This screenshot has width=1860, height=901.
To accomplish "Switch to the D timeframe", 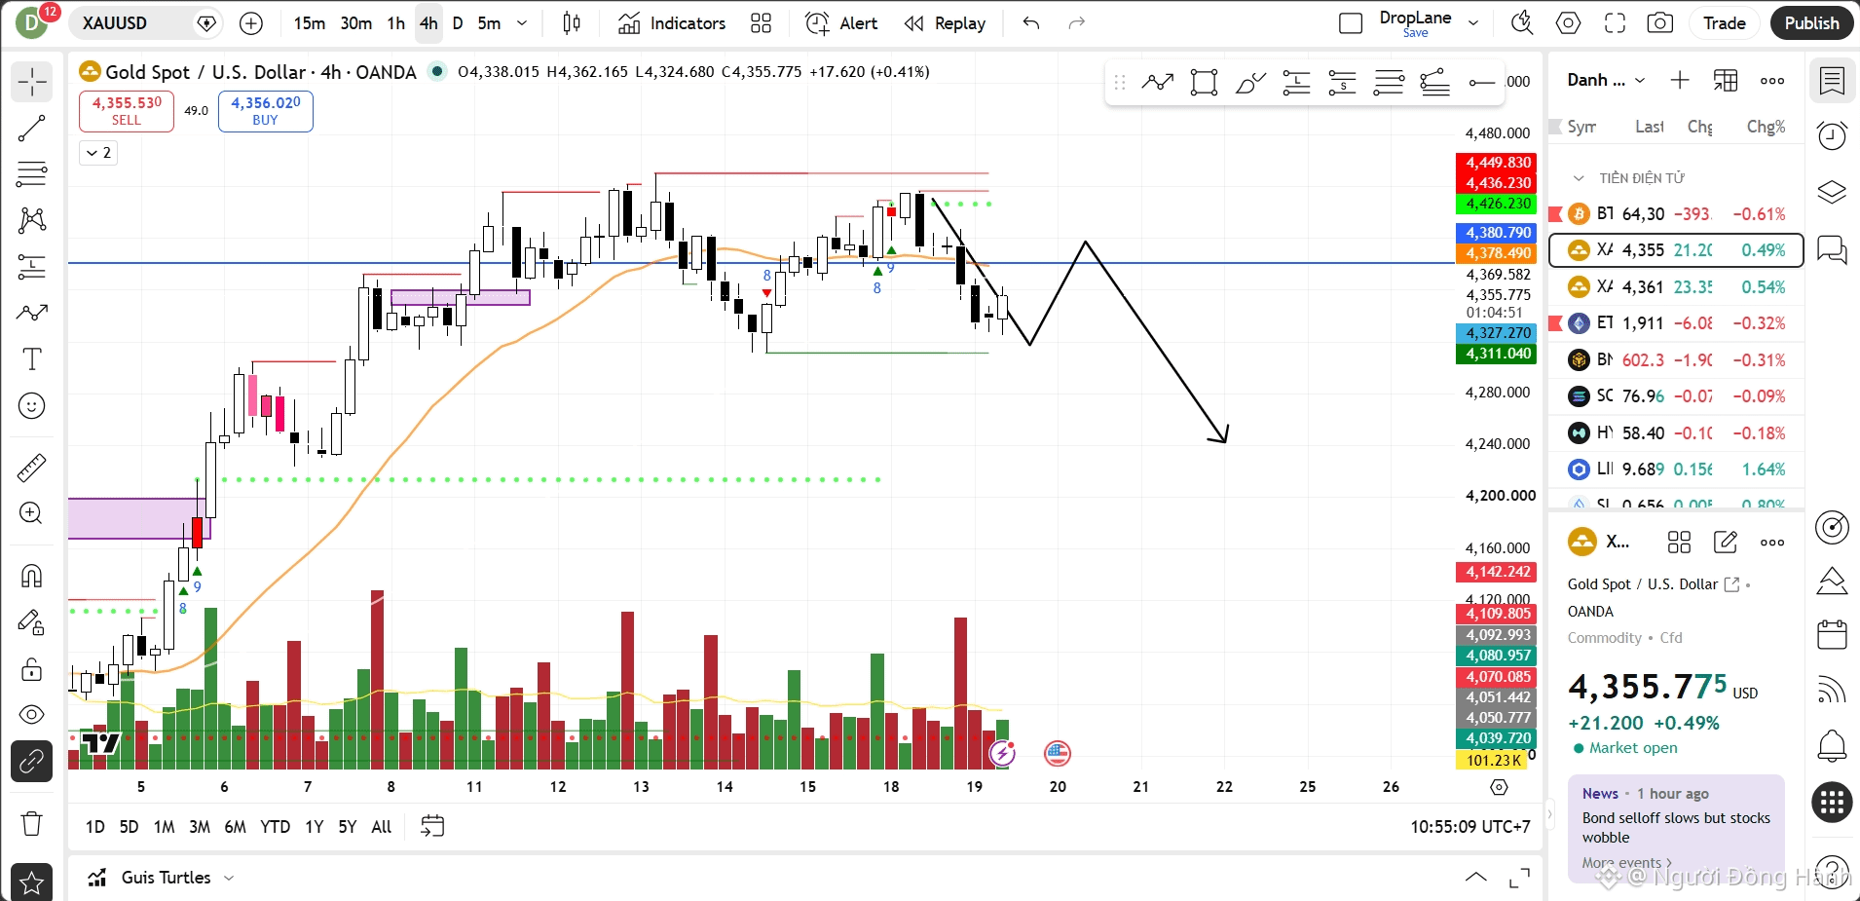I will [458, 23].
